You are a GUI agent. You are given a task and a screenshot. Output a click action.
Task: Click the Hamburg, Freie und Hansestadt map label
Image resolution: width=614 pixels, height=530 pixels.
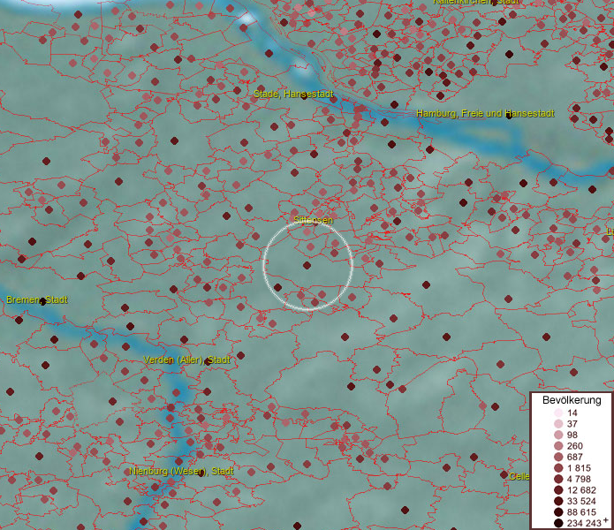click(x=485, y=114)
